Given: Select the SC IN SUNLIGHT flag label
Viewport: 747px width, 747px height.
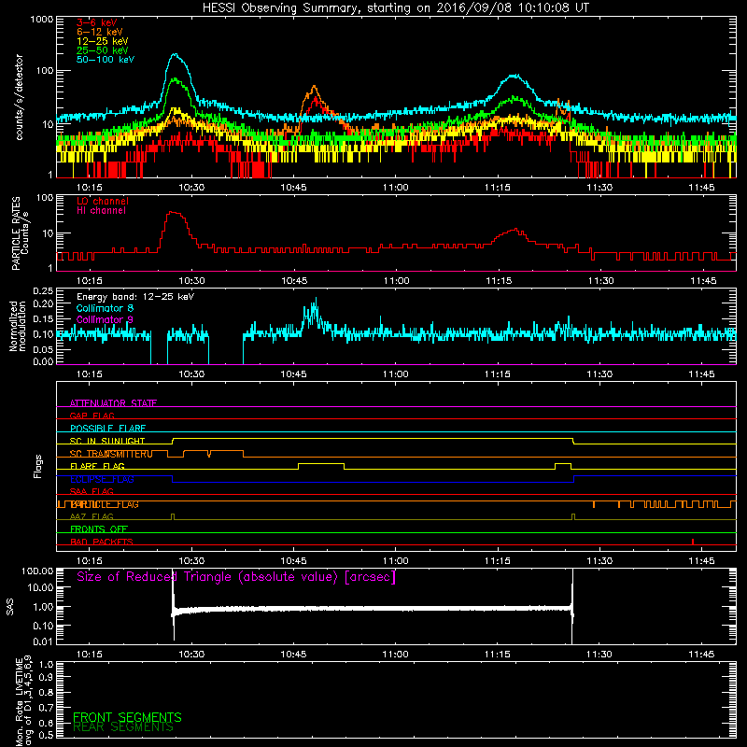Looking at the screenshot, I should [x=107, y=441].
